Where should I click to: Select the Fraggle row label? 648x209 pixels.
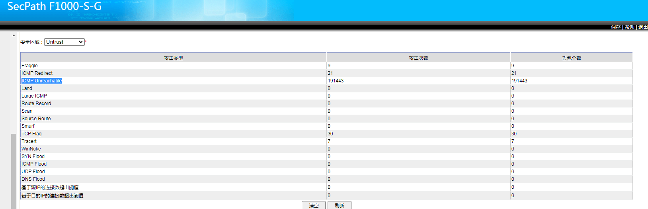point(29,66)
